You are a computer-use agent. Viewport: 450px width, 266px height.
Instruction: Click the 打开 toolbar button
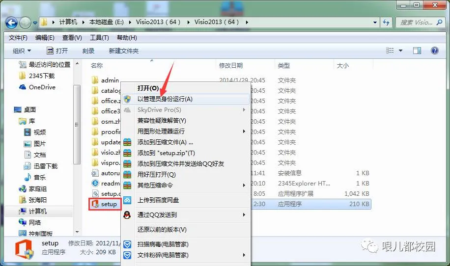(x=57, y=51)
